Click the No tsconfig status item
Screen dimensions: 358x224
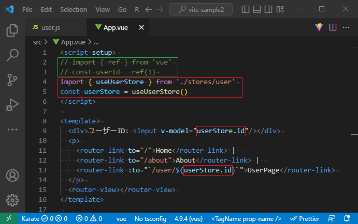150,219
